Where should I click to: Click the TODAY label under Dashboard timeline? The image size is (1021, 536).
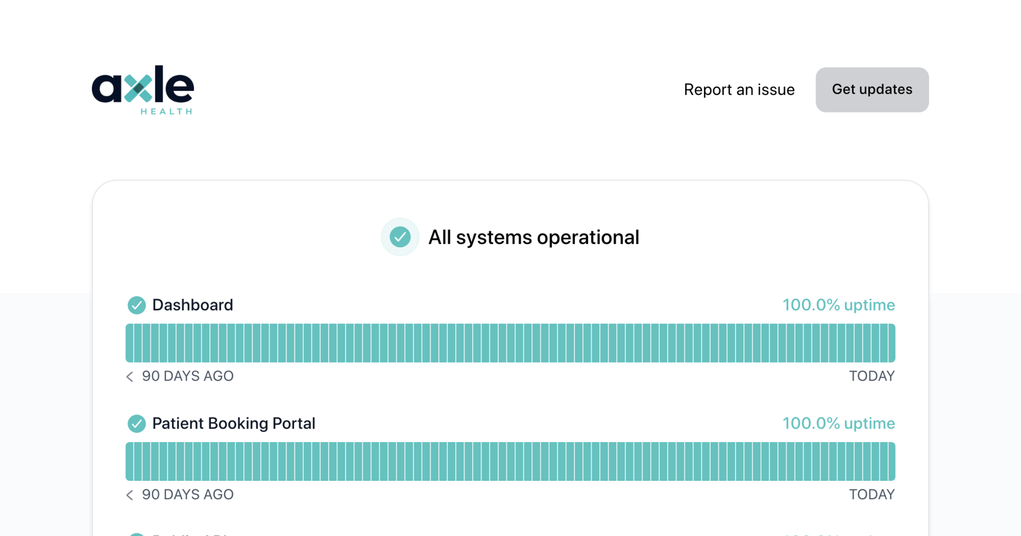872,376
